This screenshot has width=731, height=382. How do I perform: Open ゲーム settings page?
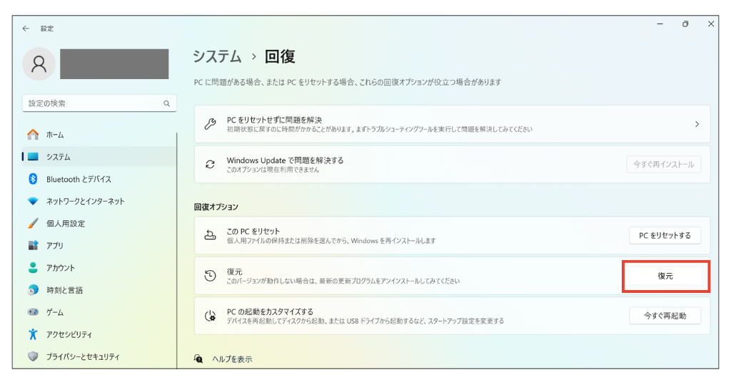coord(99,312)
